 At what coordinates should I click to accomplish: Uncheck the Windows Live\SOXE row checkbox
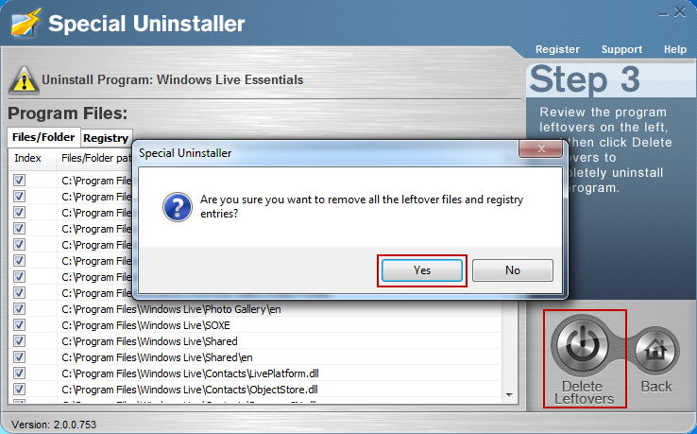pyautogui.click(x=19, y=325)
